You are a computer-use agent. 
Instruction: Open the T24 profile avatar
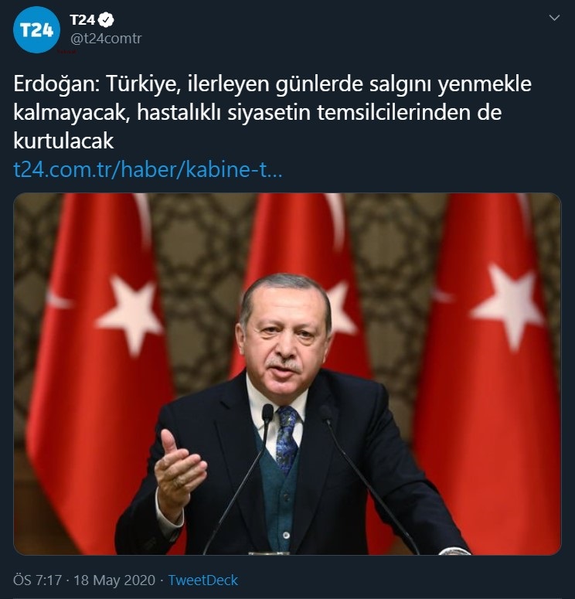36,29
